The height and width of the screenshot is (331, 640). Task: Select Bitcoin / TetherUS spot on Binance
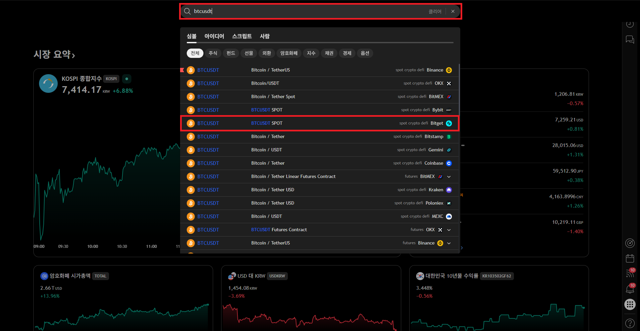(319, 70)
